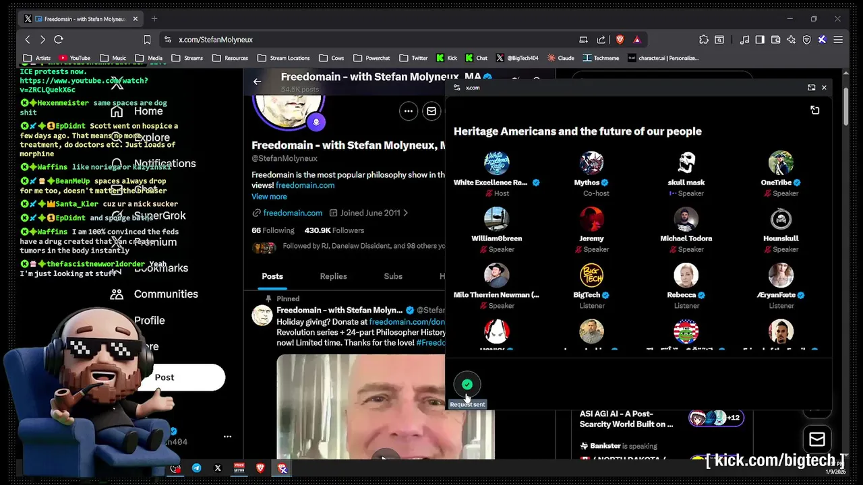Viewport: 863px width, 485px height.
Task: Open the YouTube bookmark
Action: (x=74, y=58)
